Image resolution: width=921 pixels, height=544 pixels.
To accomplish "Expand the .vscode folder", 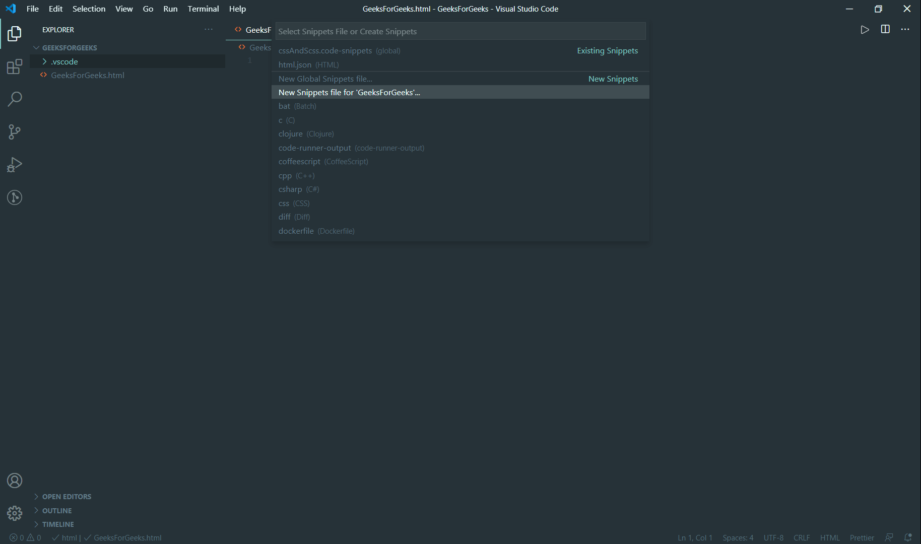I will [127, 61].
